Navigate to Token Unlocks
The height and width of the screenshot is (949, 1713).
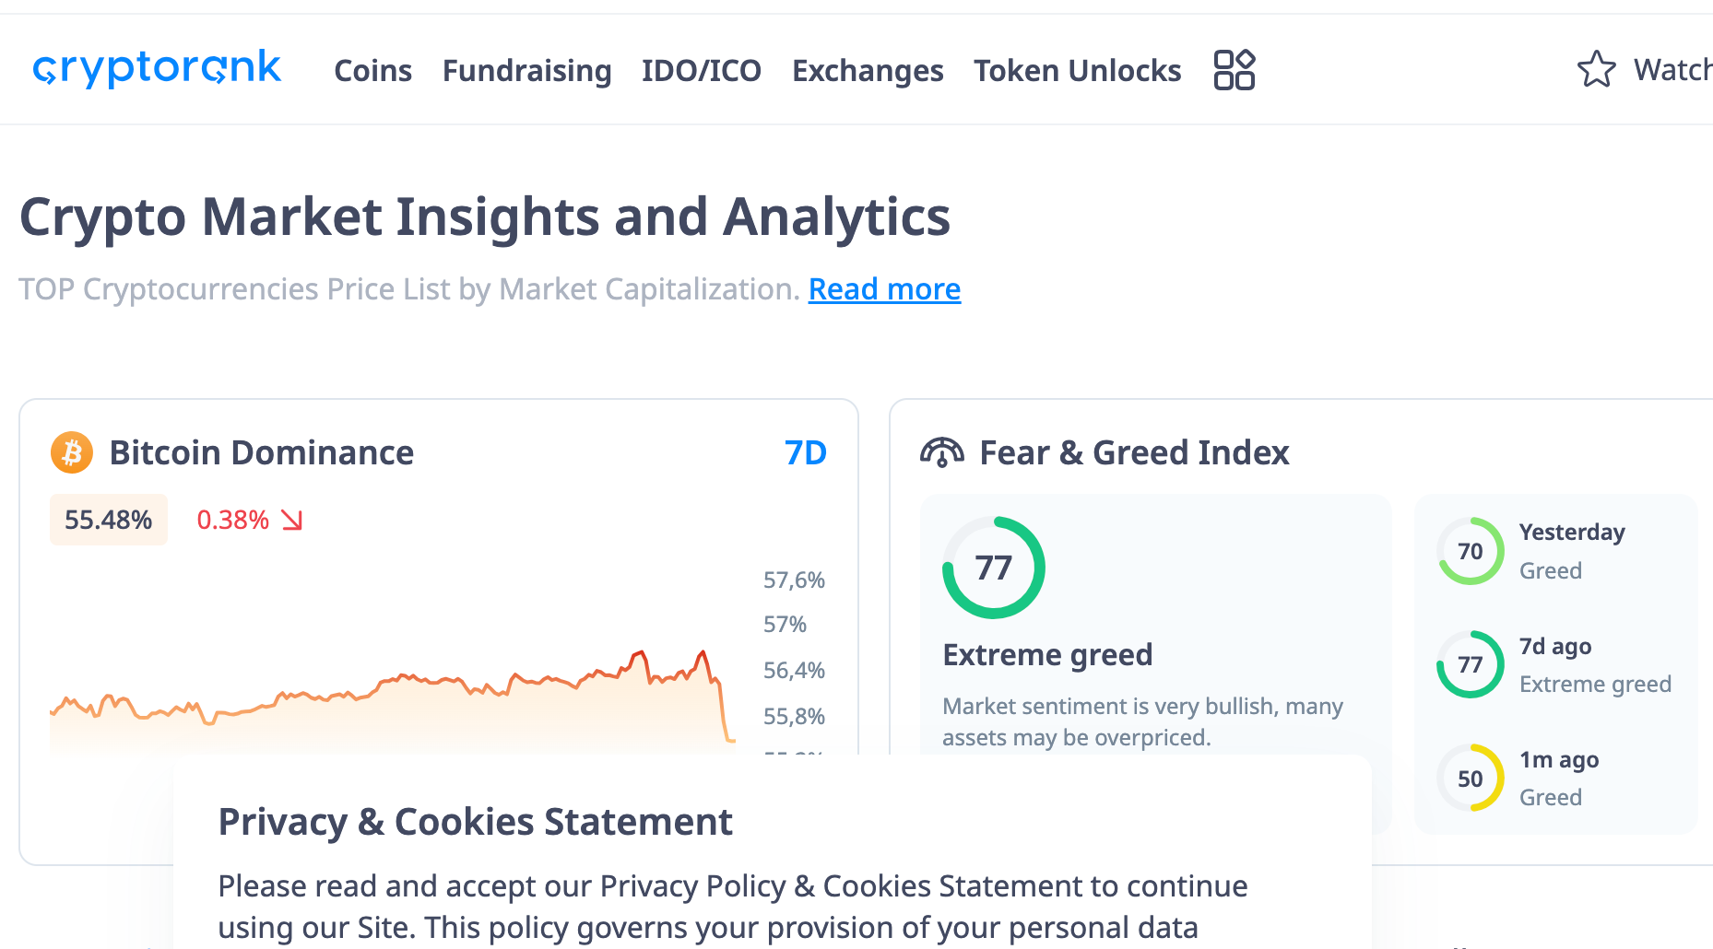pyautogui.click(x=1077, y=71)
